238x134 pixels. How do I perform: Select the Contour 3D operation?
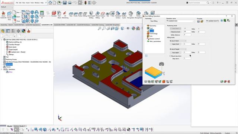click(103, 15)
